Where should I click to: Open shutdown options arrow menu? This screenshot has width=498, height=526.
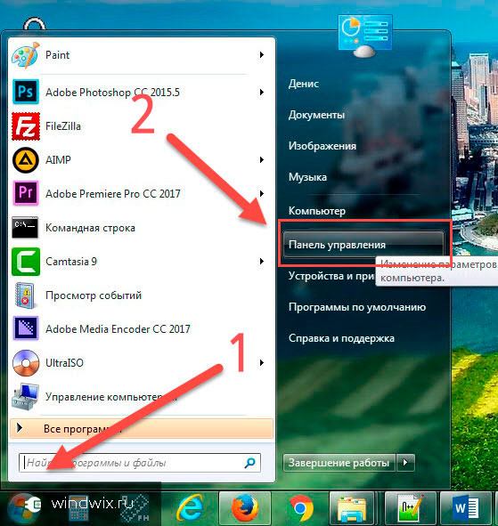[405, 463]
